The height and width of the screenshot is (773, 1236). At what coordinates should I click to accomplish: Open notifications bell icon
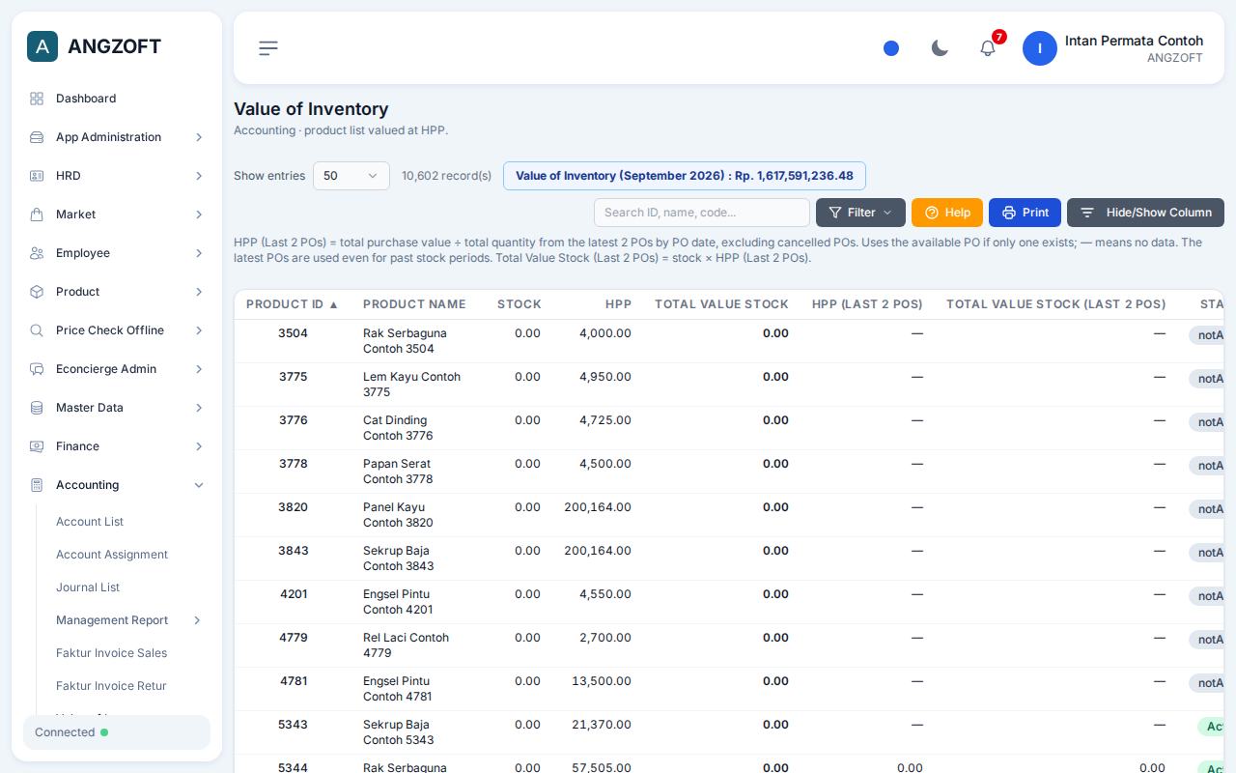coord(988,48)
